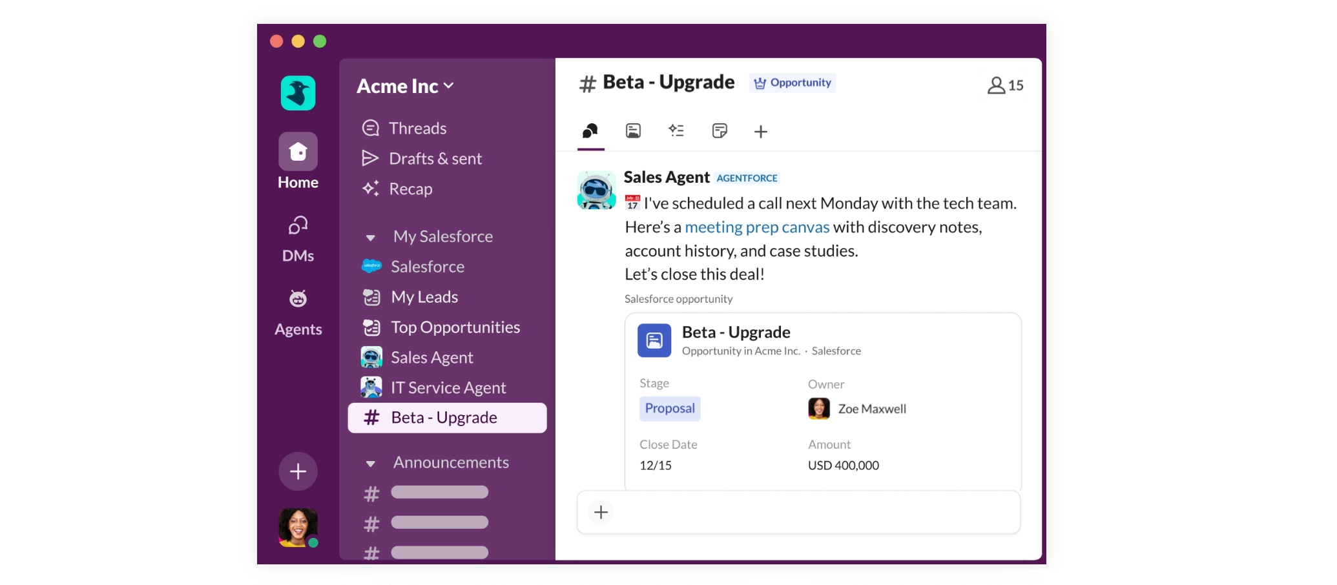Open Top Opportunities in the sidebar
1337x585 pixels.
coord(455,327)
